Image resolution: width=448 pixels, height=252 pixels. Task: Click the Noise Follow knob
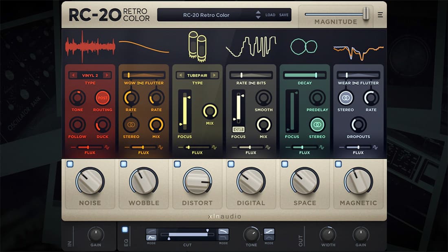(x=77, y=125)
